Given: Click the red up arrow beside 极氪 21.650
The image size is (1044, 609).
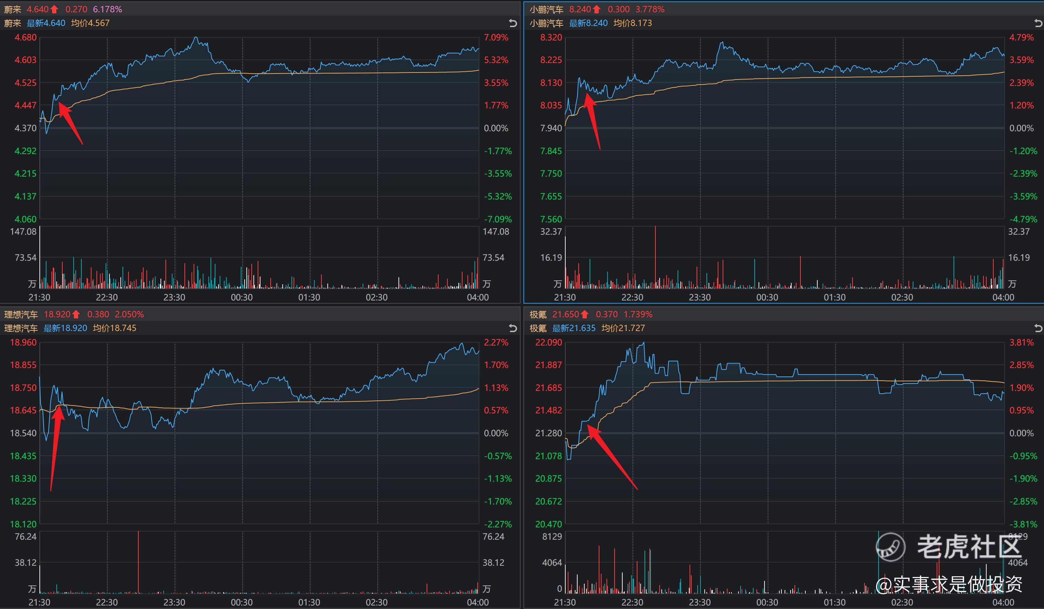Looking at the screenshot, I should click(585, 314).
